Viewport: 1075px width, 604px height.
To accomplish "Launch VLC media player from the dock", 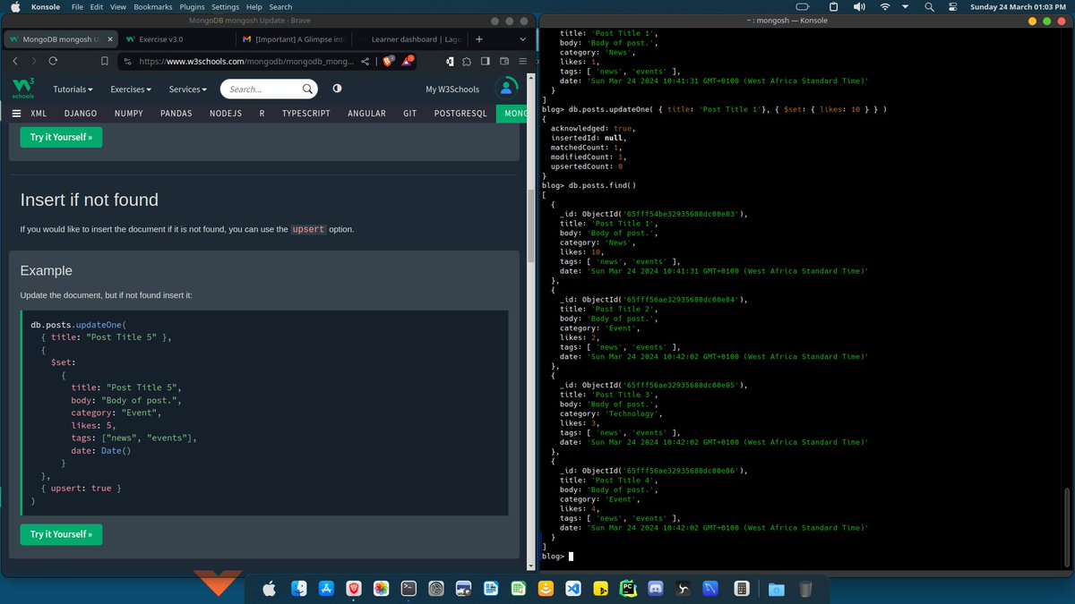I will [x=546, y=588].
